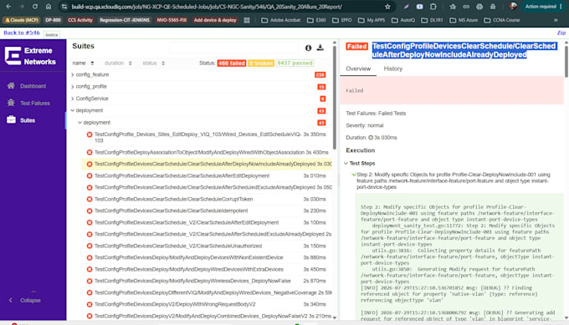Click the Zip link

tap(561, 33)
